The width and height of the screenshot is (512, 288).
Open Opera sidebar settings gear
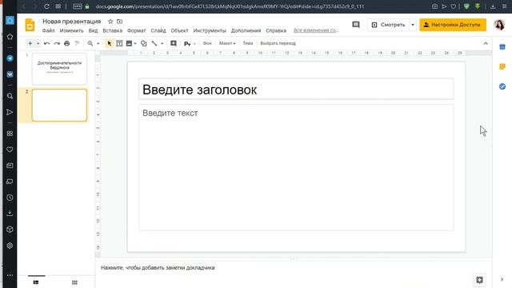tap(10, 246)
